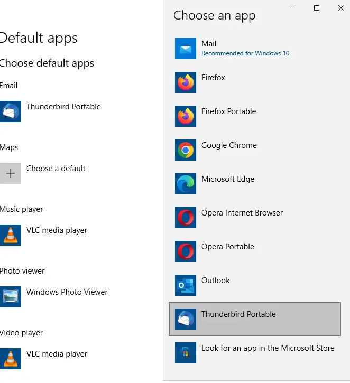
Task: Close the window
Action: pyautogui.click(x=340, y=8)
